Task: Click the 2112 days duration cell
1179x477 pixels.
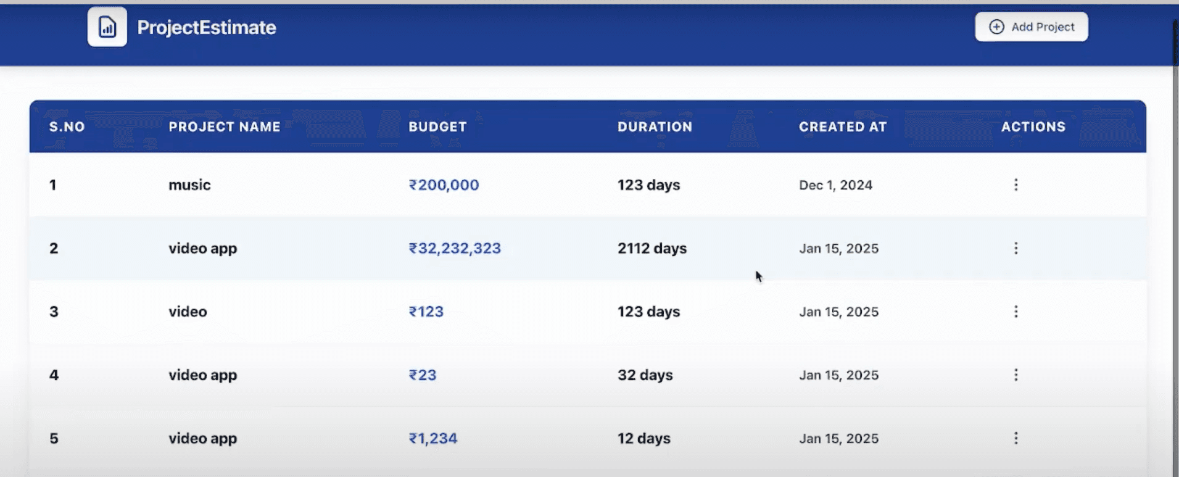Action: coord(652,248)
